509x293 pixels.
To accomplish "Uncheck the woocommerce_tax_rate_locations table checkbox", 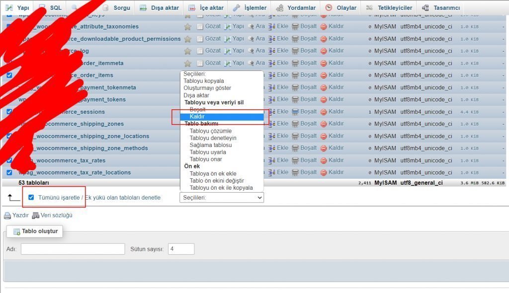I will point(9,172).
